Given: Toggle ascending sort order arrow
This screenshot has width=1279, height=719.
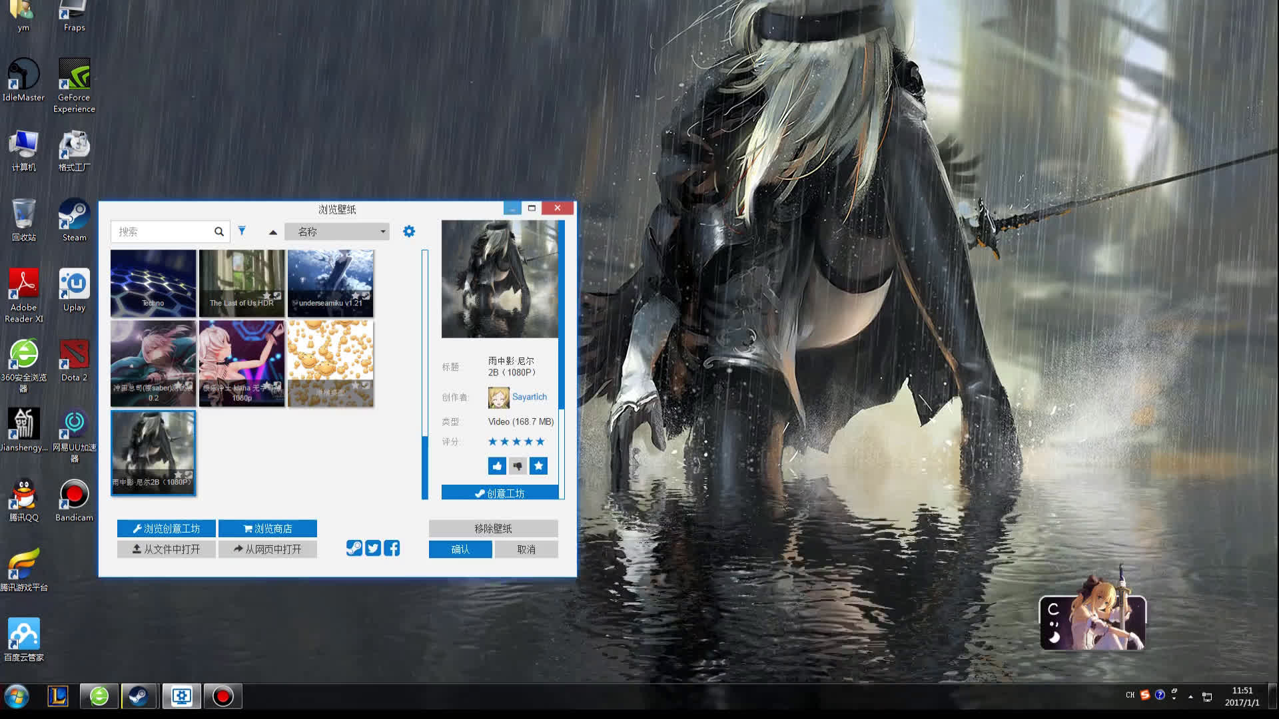Looking at the screenshot, I should [272, 232].
